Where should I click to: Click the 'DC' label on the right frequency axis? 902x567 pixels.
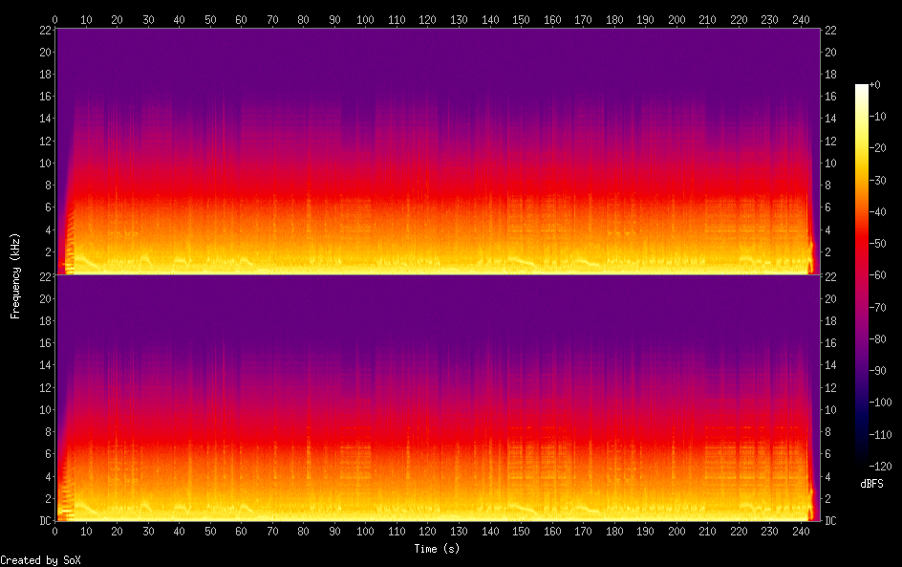point(830,521)
